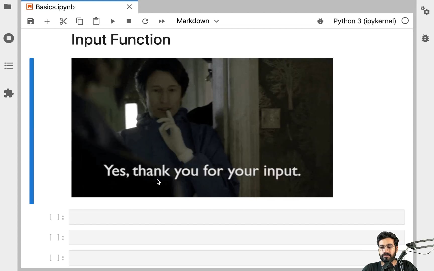
Task: Enable the debugger bug icon in the toolbar
Action: coord(320,21)
